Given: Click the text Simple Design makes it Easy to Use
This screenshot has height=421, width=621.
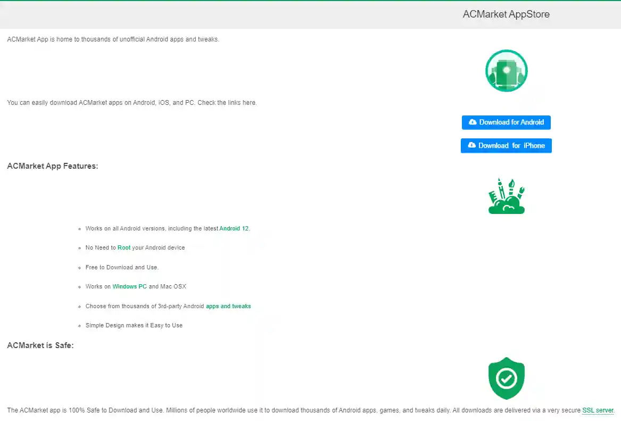Looking at the screenshot, I should click(x=134, y=325).
